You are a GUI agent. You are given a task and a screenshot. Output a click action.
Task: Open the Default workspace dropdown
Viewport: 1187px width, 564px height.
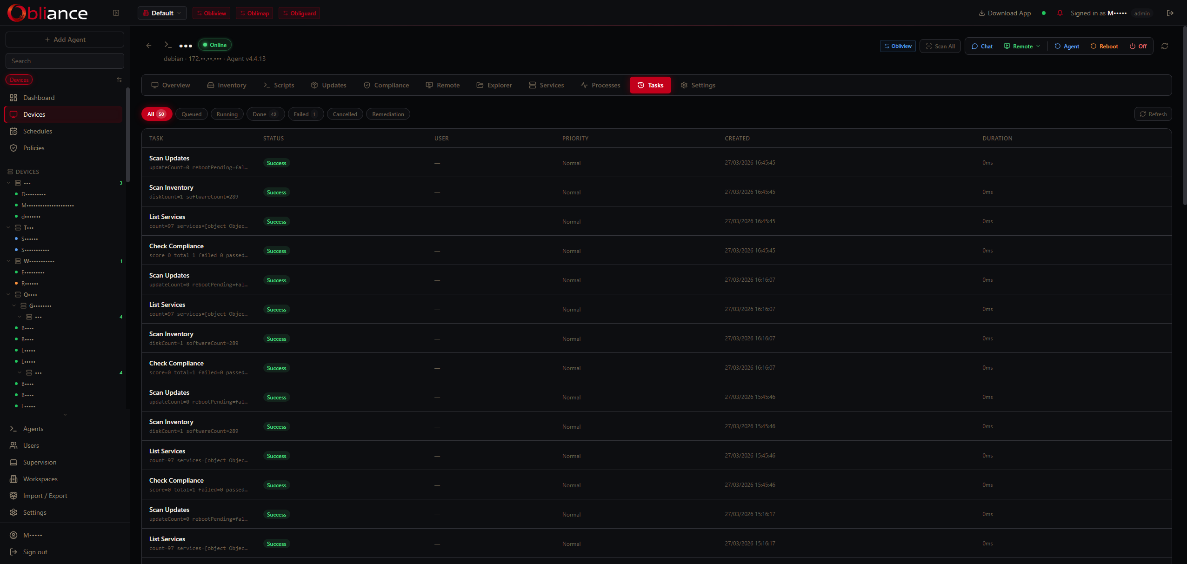[162, 13]
